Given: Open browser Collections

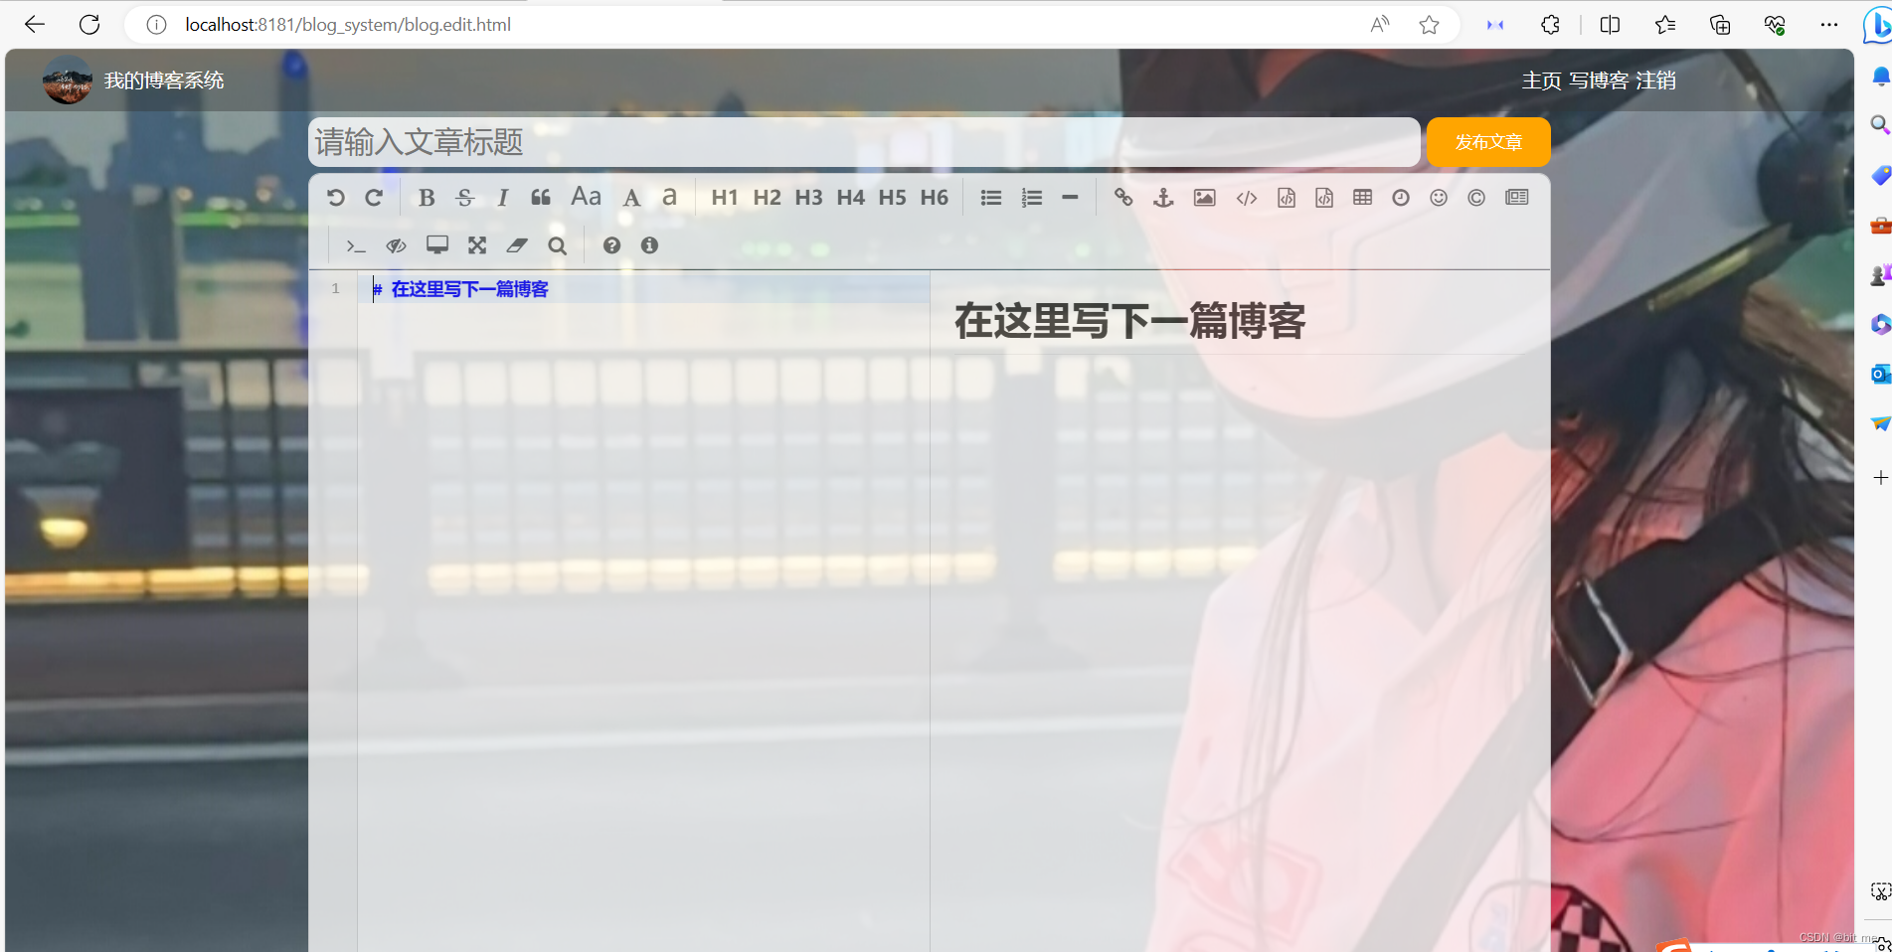Looking at the screenshot, I should coord(1720,25).
